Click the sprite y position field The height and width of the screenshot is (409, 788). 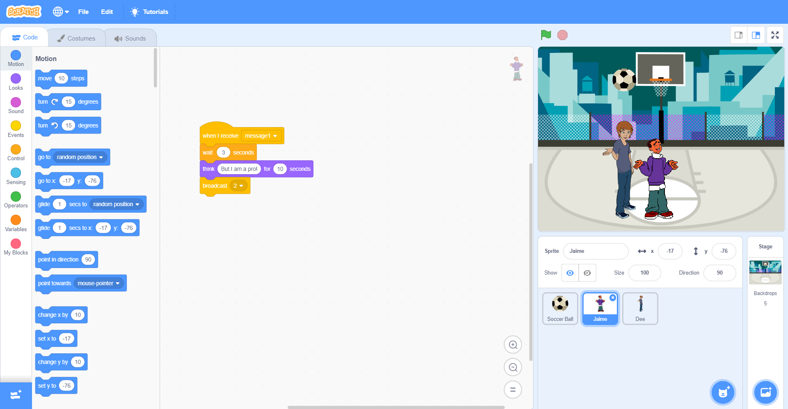(x=724, y=251)
